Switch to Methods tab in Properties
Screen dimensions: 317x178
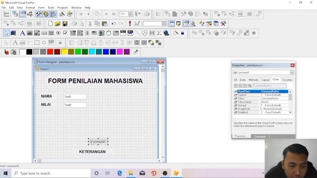(x=253, y=80)
